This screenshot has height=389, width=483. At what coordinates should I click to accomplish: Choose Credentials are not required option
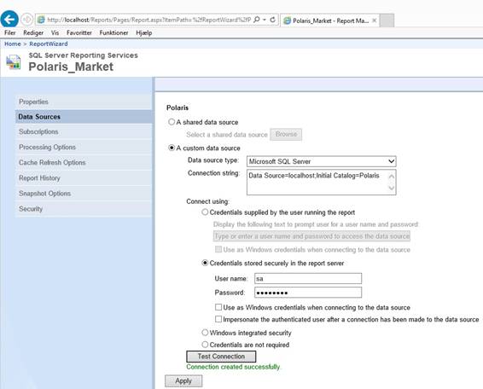pos(205,345)
